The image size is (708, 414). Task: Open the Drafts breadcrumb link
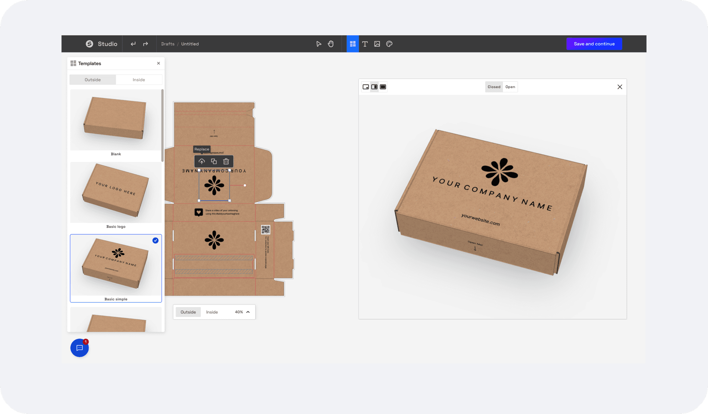click(x=168, y=44)
